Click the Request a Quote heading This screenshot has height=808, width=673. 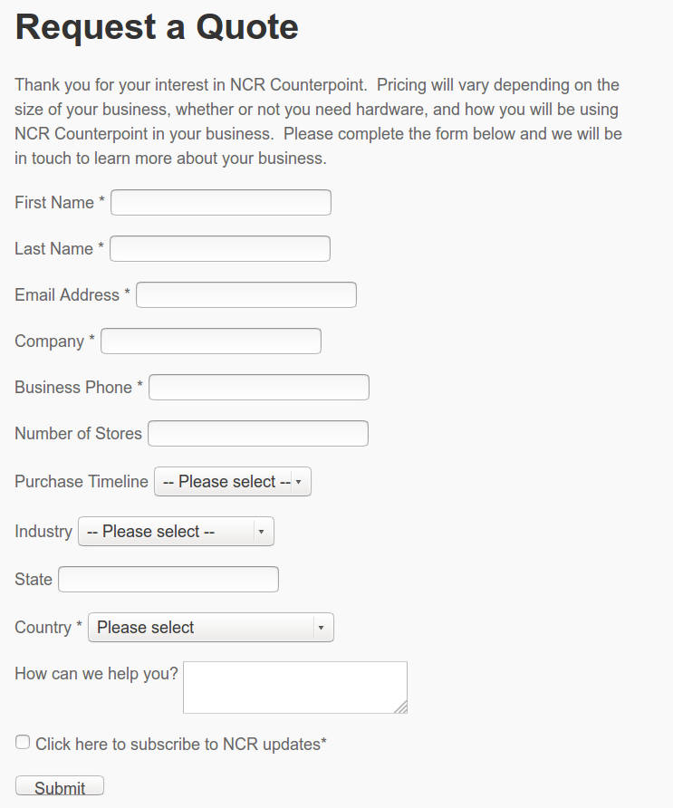156,28
